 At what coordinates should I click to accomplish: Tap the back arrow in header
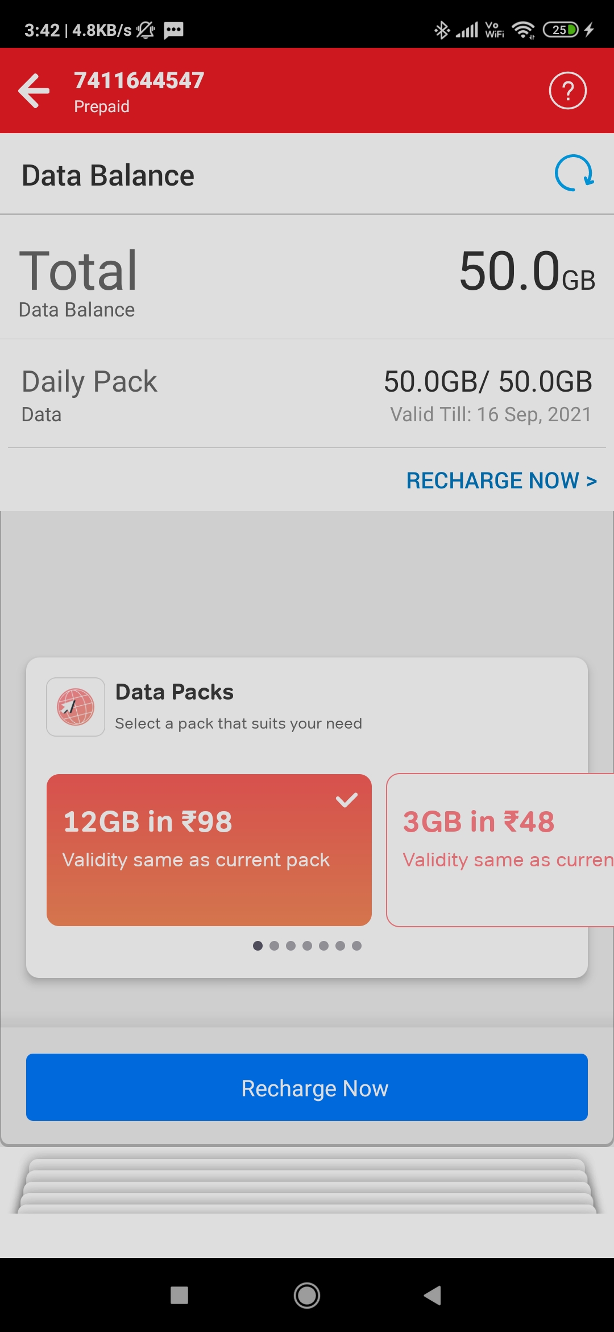pyautogui.click(x=34, y=91)
